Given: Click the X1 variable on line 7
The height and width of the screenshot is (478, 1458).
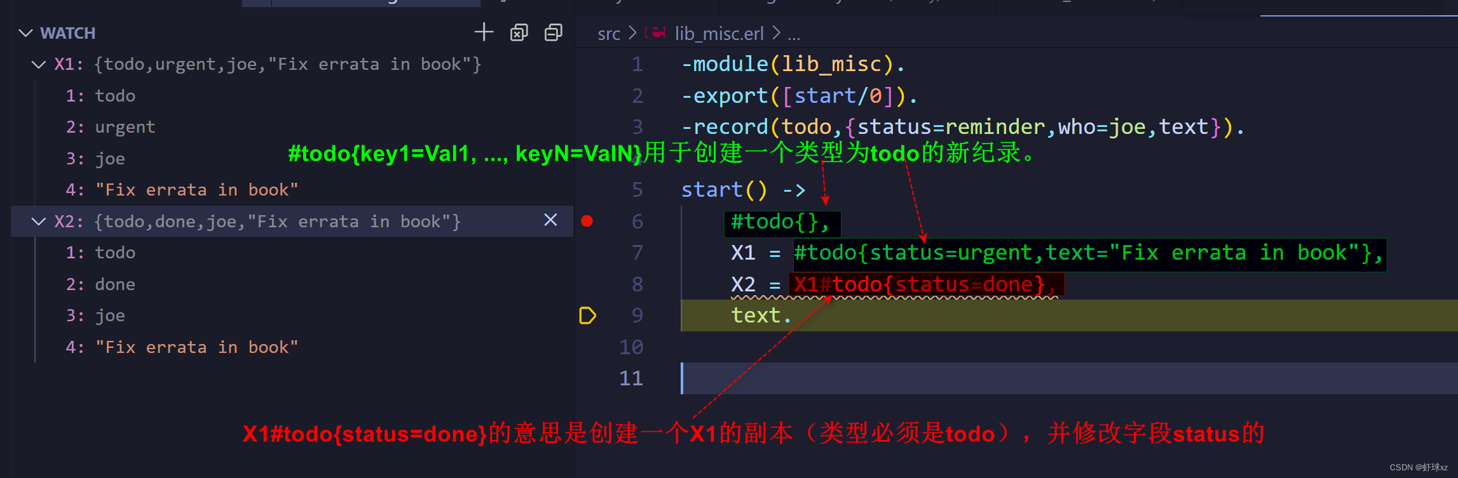Looking at the screenshot, I should pos(743,253).
